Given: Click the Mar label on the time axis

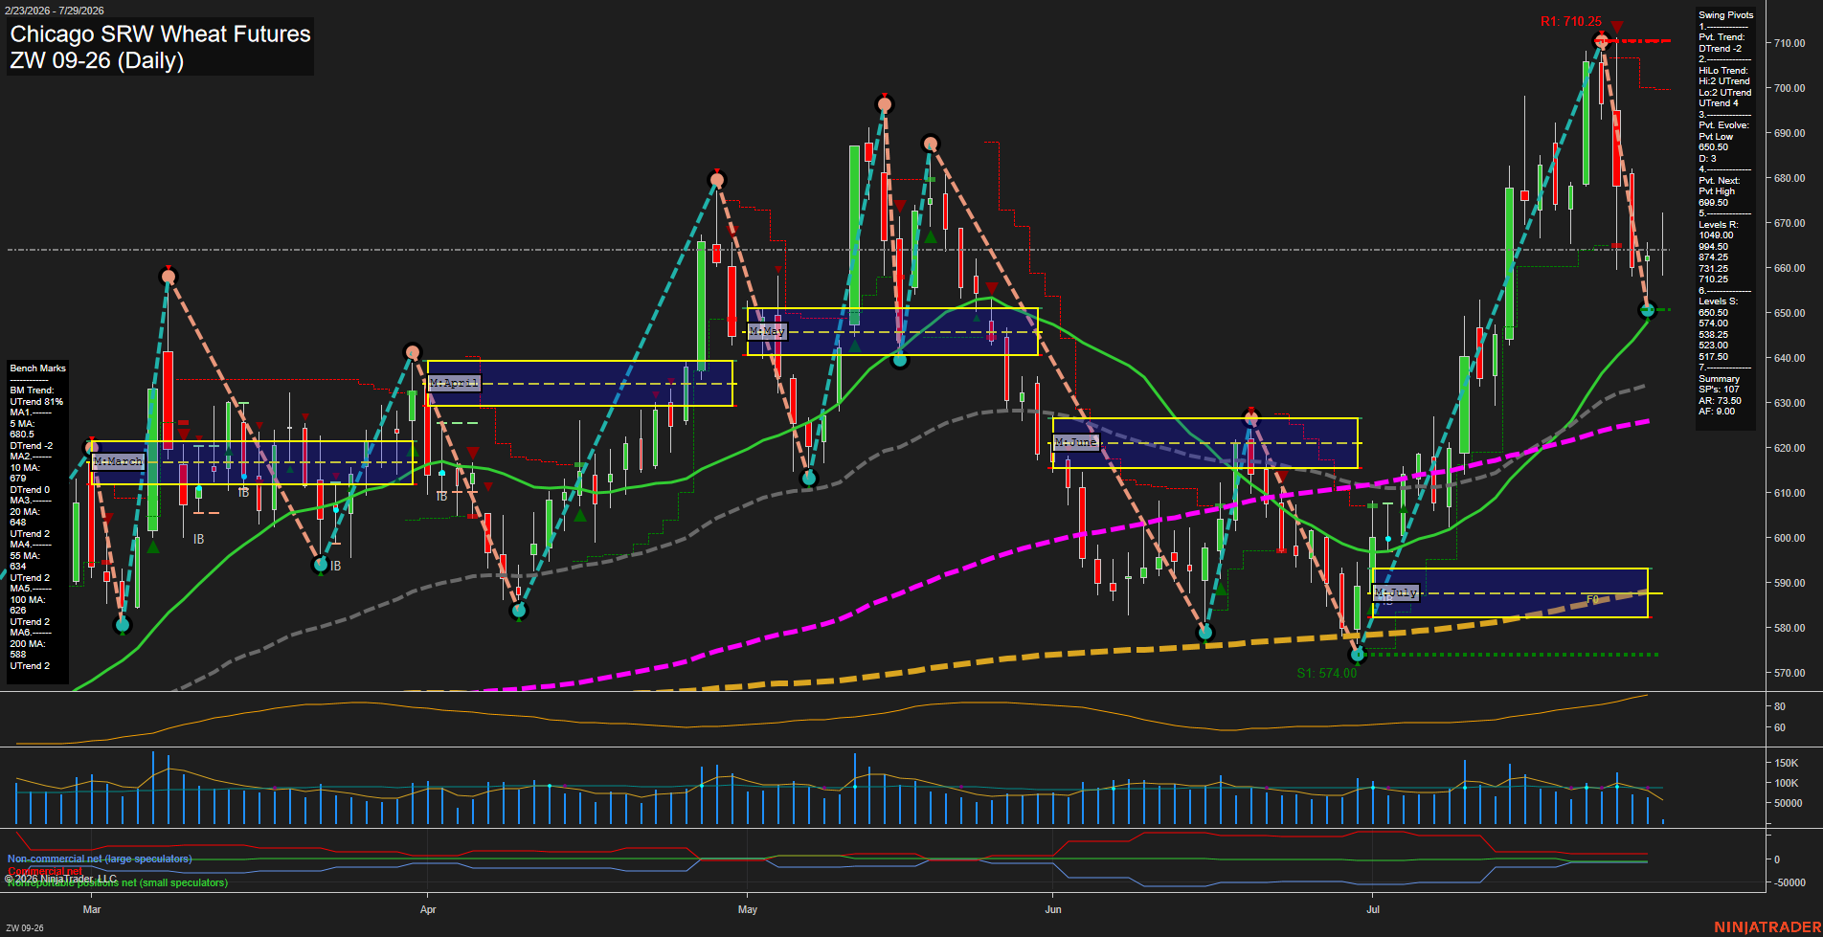Looking at the screenshot, I should coord(92,909).
